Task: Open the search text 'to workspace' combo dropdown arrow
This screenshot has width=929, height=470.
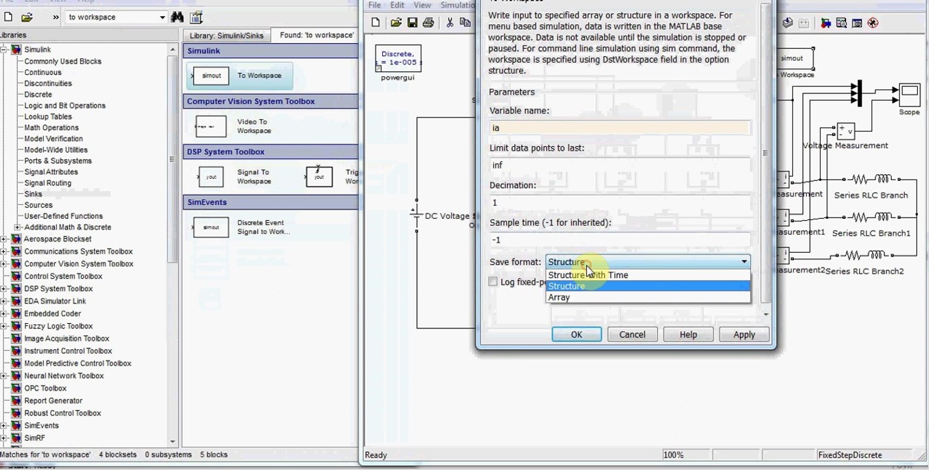Action: point(162,18)
